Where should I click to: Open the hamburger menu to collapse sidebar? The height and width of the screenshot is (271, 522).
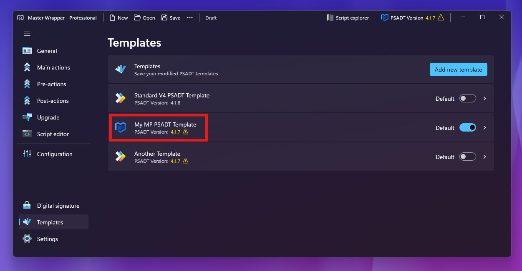27,34
